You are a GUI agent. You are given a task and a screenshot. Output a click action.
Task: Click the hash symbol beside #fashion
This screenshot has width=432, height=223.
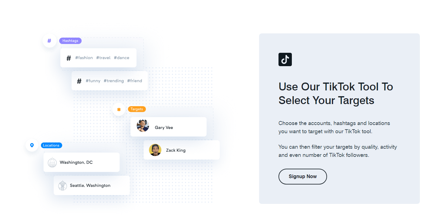[69, 58]
